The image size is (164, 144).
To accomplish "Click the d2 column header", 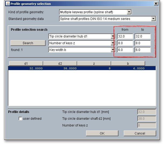I will click(x=60, y=64).
